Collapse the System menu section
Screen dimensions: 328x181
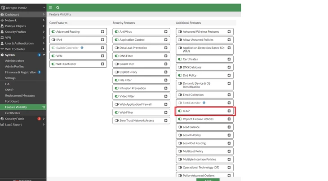pos(44,55)
